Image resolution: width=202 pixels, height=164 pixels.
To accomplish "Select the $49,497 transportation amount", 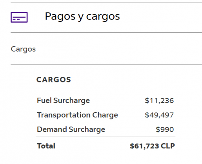I will tap(159, 115).
